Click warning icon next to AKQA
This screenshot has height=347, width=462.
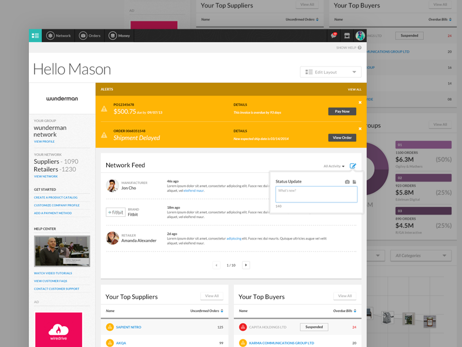(110, 343)
